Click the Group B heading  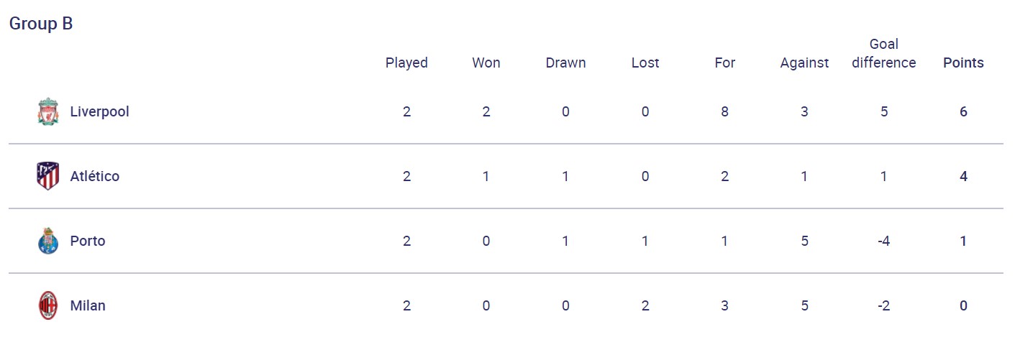41,24
